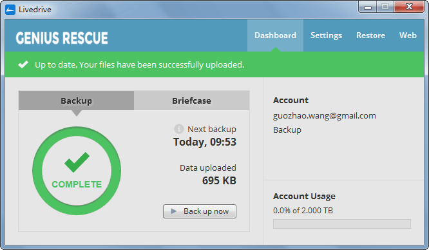Click the play arrow on Back up now
This screenshot has height=250, width=429.
tap(173, 211)
